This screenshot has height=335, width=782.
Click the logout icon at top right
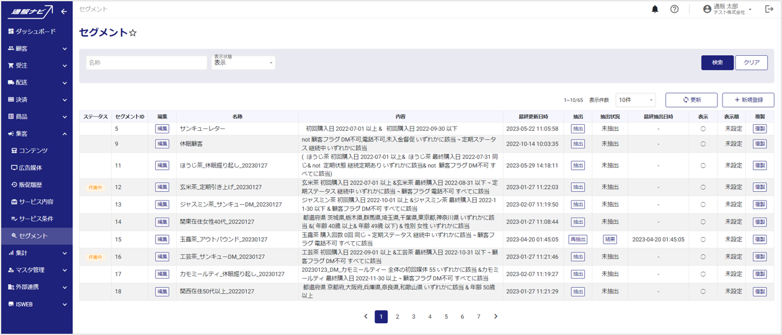pyautogui.click(x=769, y=9)
